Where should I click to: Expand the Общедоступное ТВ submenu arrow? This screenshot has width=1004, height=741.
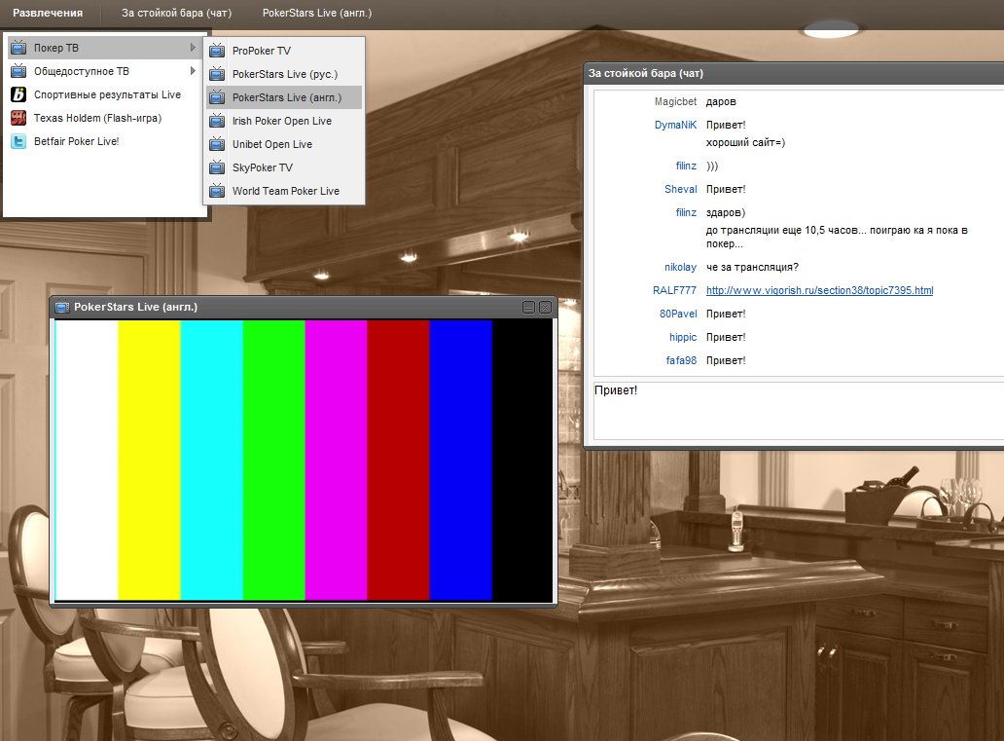(193, 71)
